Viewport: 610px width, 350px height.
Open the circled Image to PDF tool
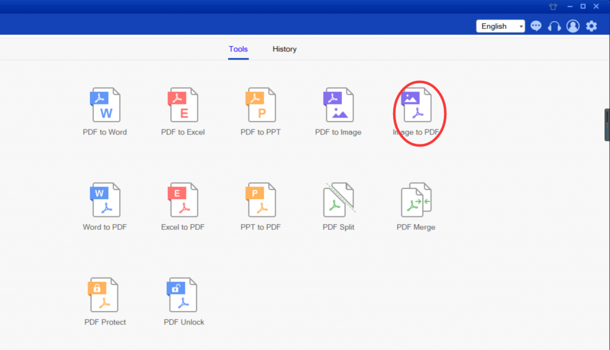[416, 106]
